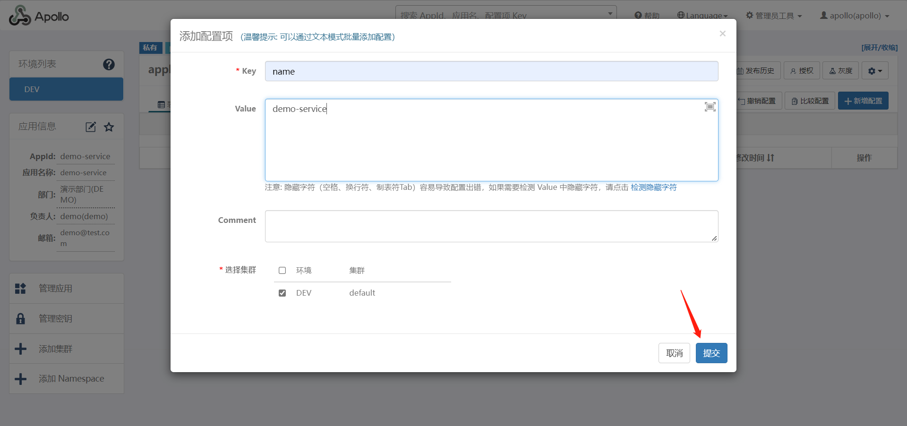Expand the Value textarea with fullscreen icon
Screen dimensions: 907x426
710,107
